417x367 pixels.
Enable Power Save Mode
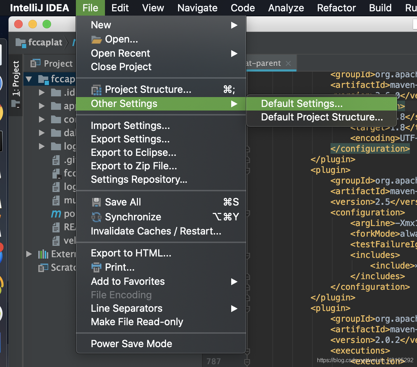132,343
